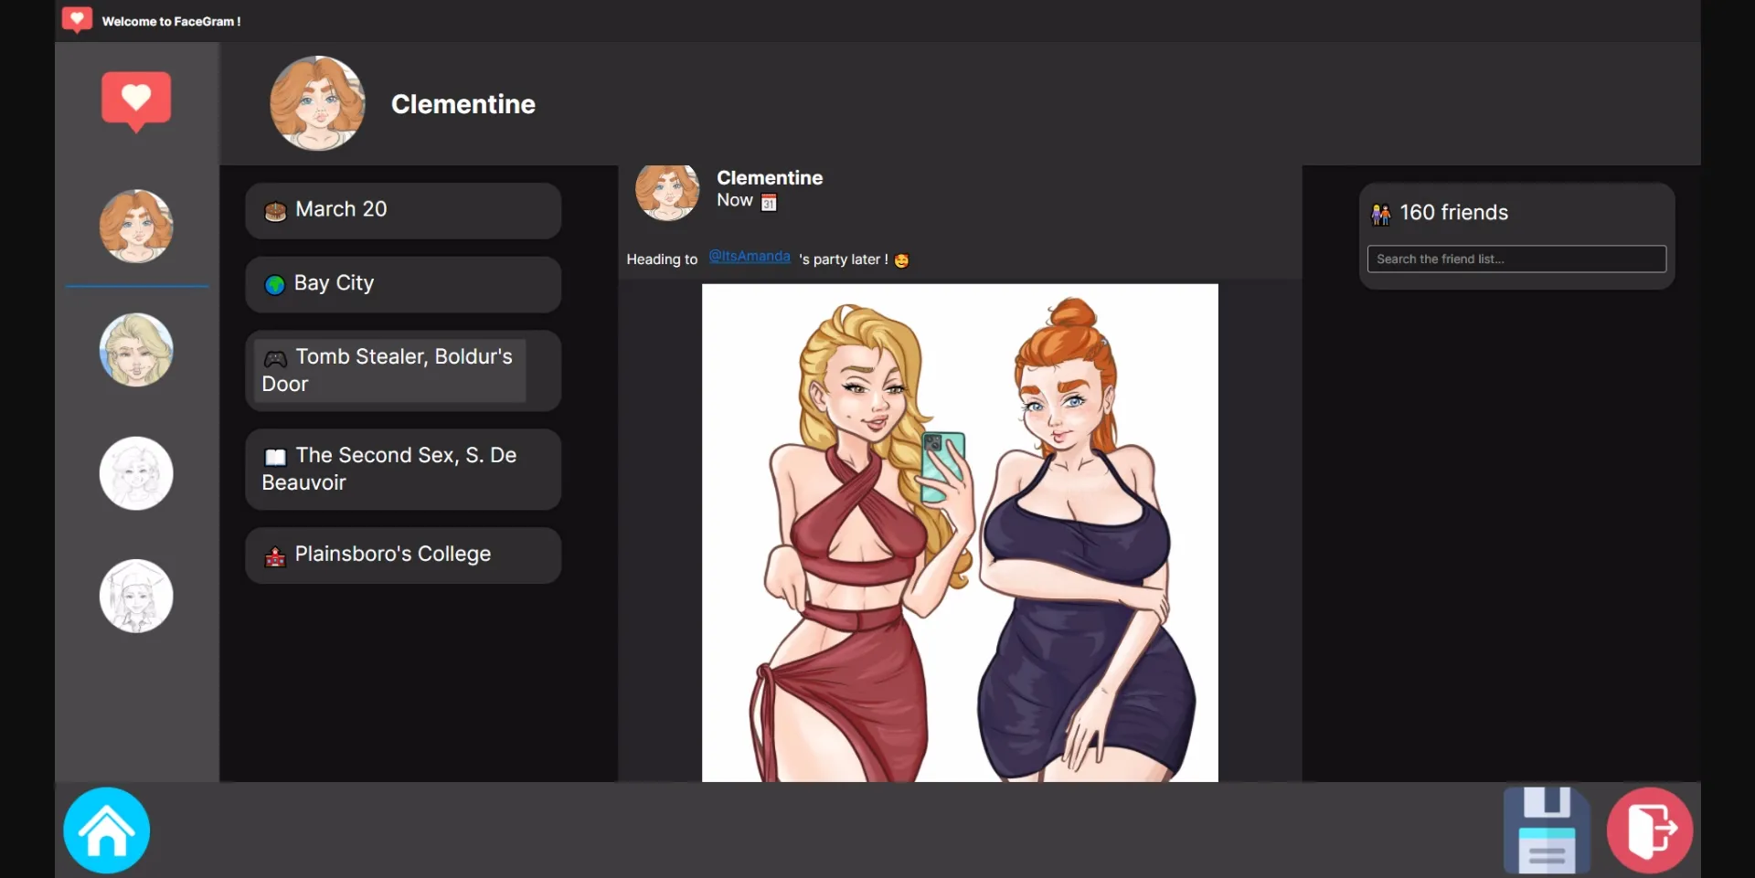
Task: Open notifications via the heart icon
Action: click(x=135, y=100)
